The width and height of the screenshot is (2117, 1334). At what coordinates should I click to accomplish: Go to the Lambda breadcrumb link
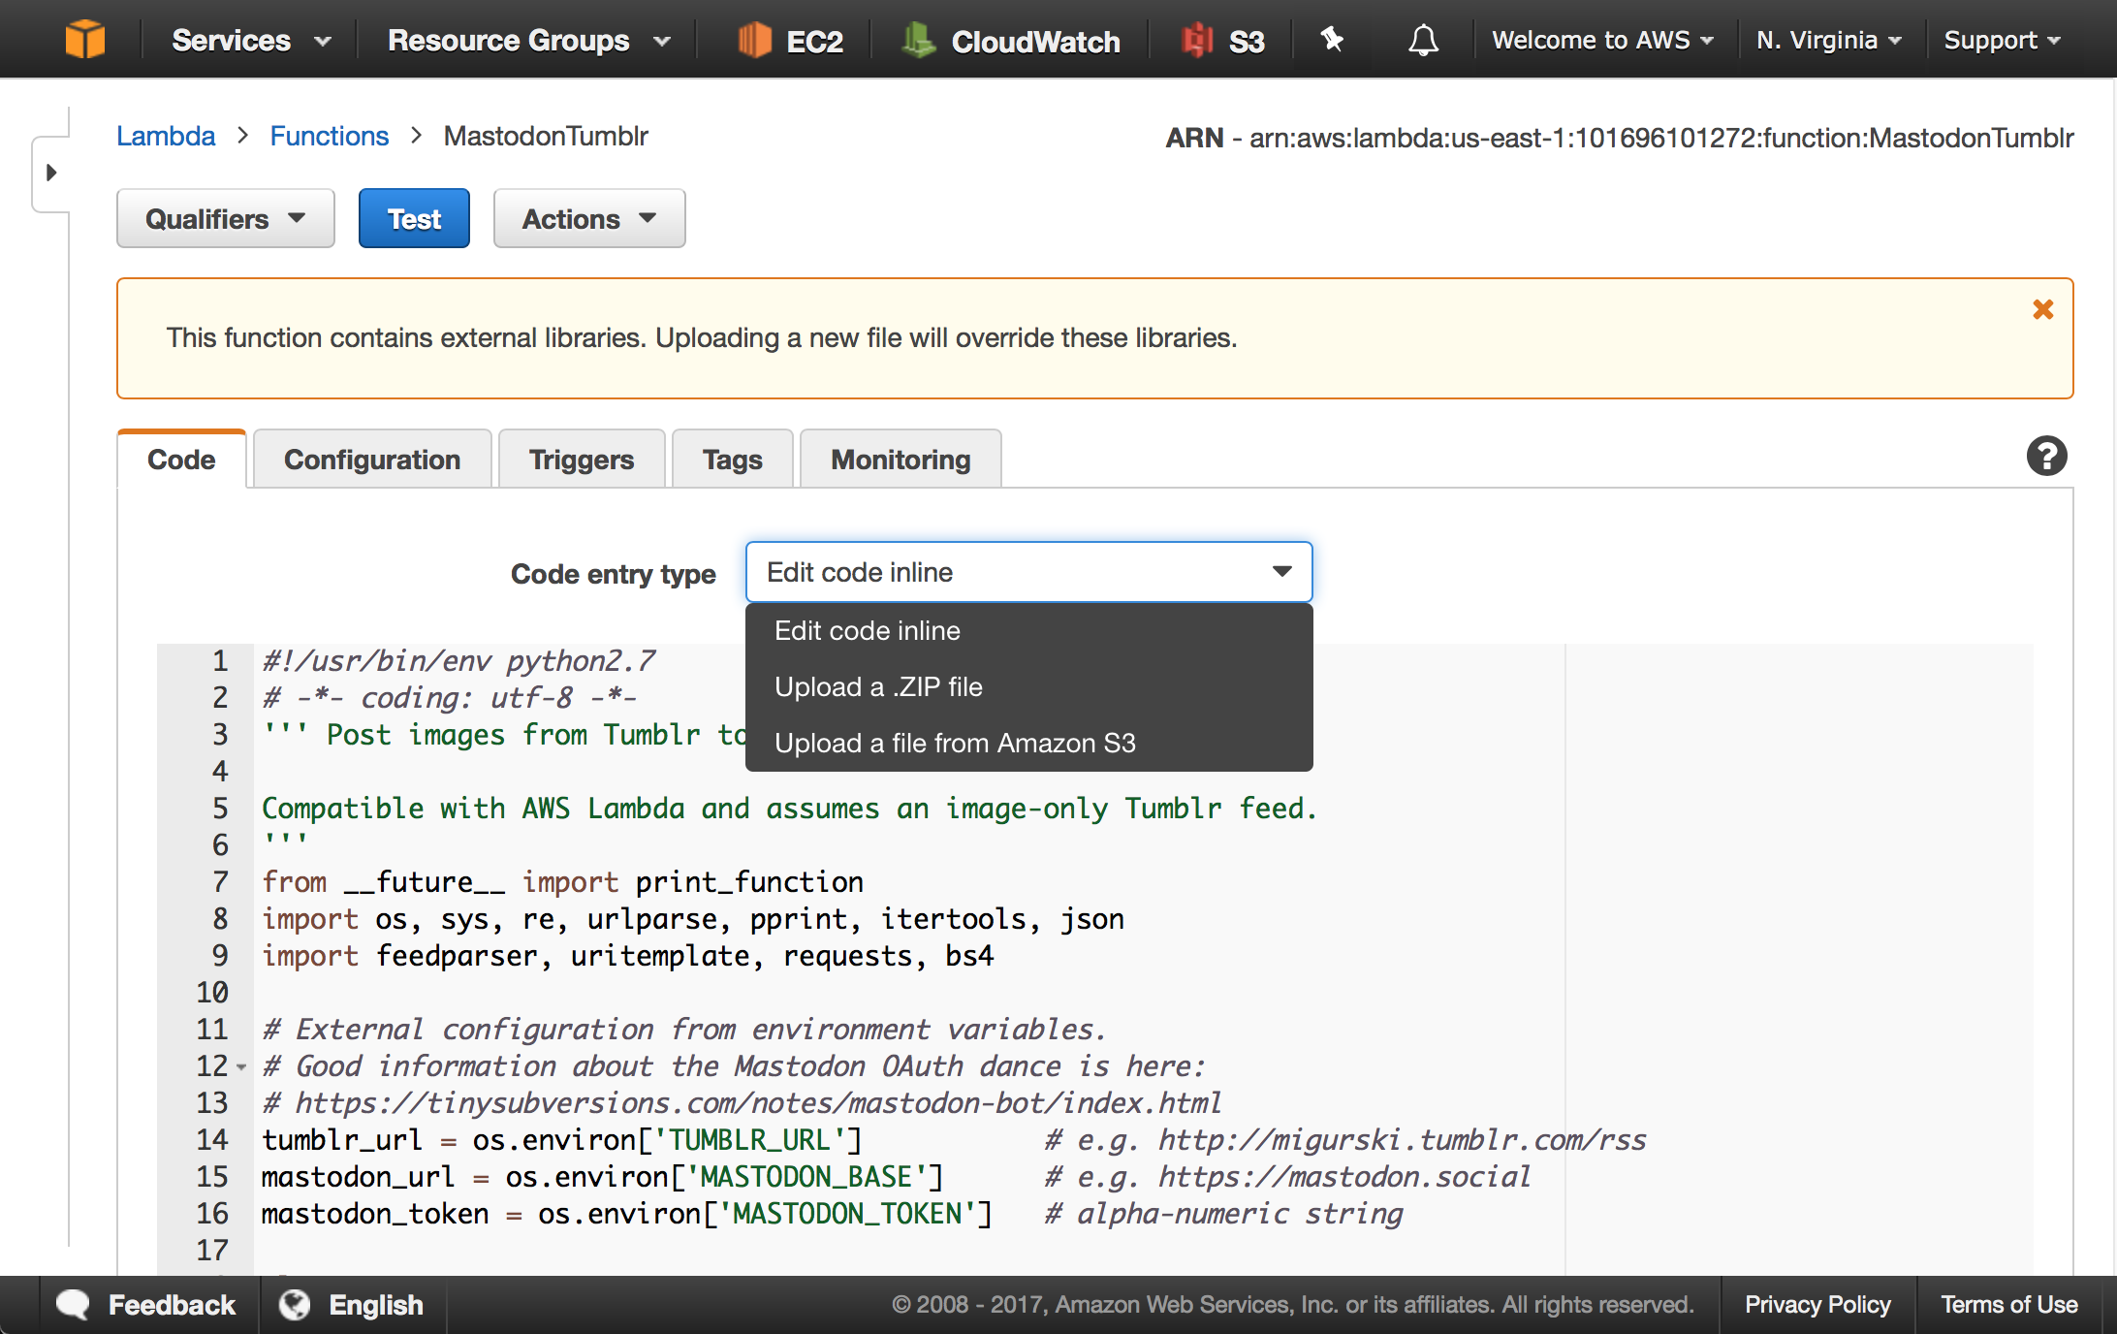click(x=166, y=136)
